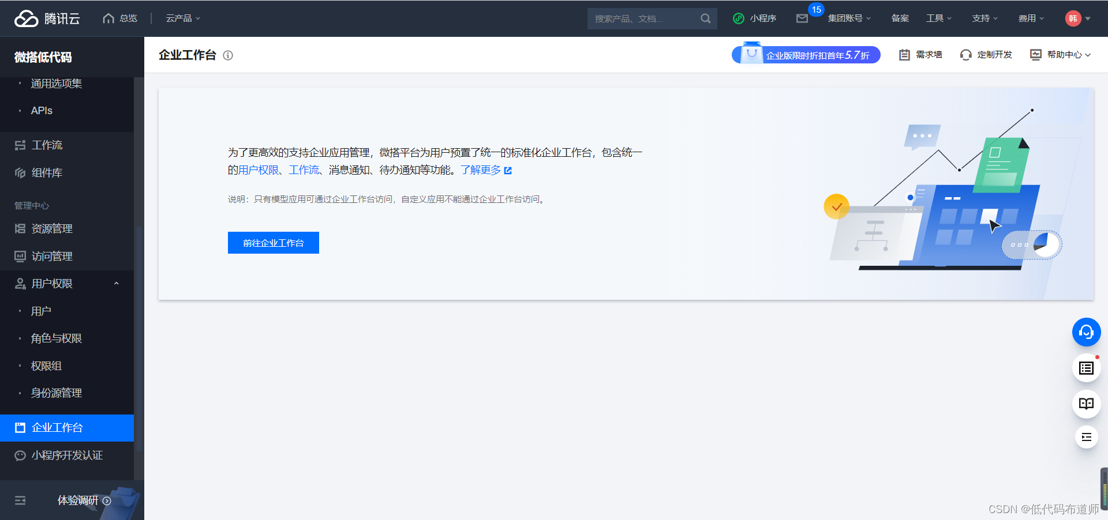The height and width of the screenshot is (520, 1108).
Task: Click the 了解更多 link
Action: [481, 170]
